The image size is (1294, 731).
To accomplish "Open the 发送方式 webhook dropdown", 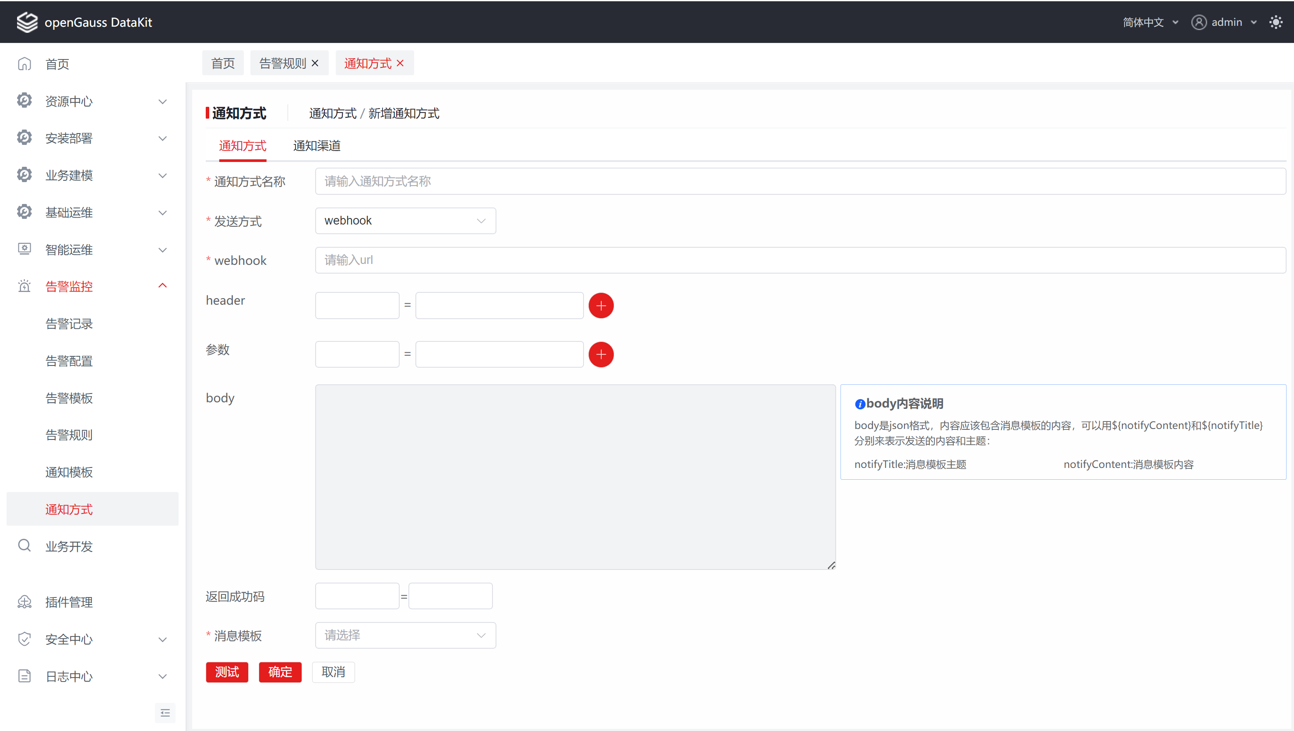I will (405, 221).
